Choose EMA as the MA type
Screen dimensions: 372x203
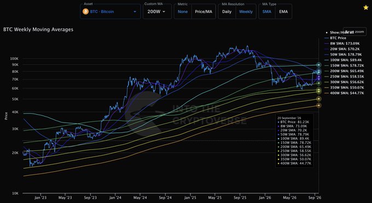pyautogui.click(x=283, y=11)
